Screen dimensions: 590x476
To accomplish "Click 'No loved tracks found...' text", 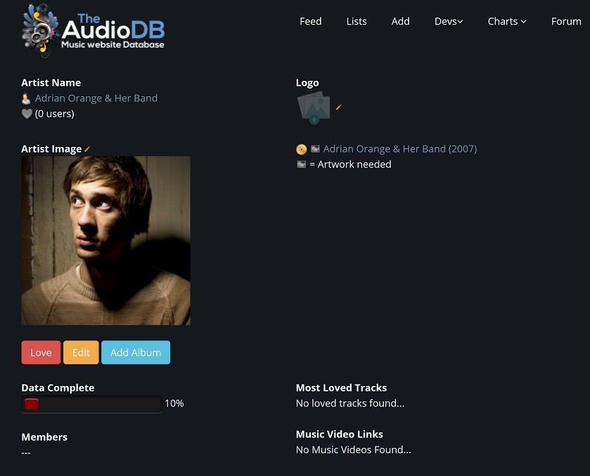I will point(350,404).
